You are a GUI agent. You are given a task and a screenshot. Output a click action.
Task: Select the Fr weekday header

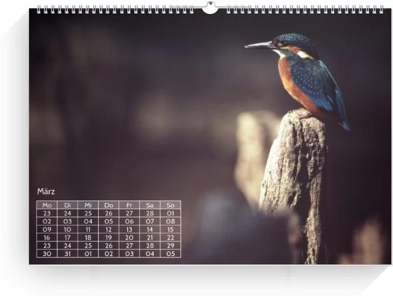[129, 205]
